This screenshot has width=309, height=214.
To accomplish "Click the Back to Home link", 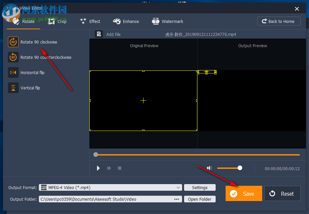I will click(279, 21).
